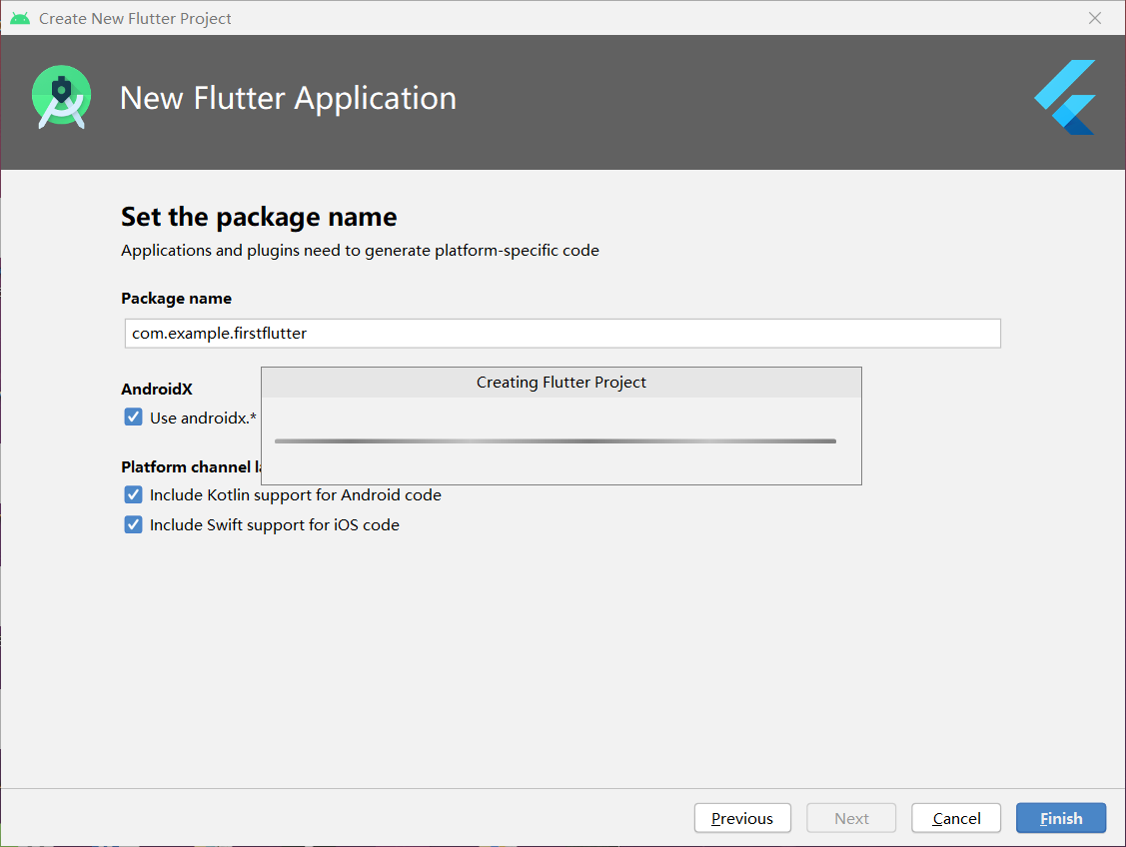The width and height of the screenshot is (1126, 847).
Task: Click the Android Studio logo in header
Action: [62, 98]
